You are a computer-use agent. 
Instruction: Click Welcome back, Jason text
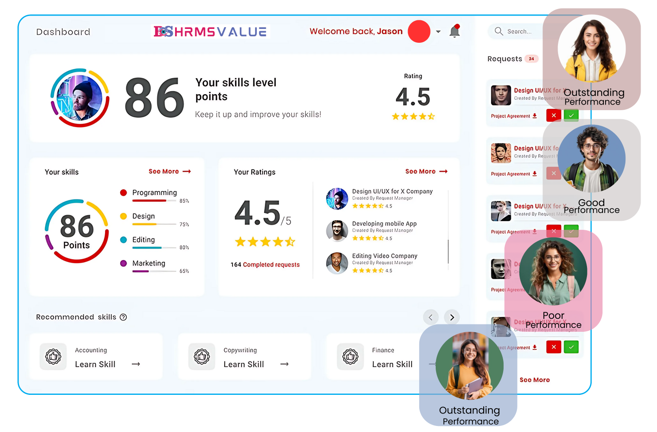[x=356, y=31]
